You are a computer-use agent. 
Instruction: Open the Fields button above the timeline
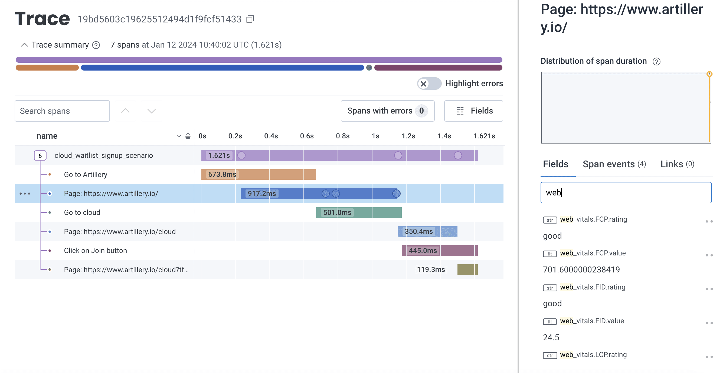click(473, 111)
